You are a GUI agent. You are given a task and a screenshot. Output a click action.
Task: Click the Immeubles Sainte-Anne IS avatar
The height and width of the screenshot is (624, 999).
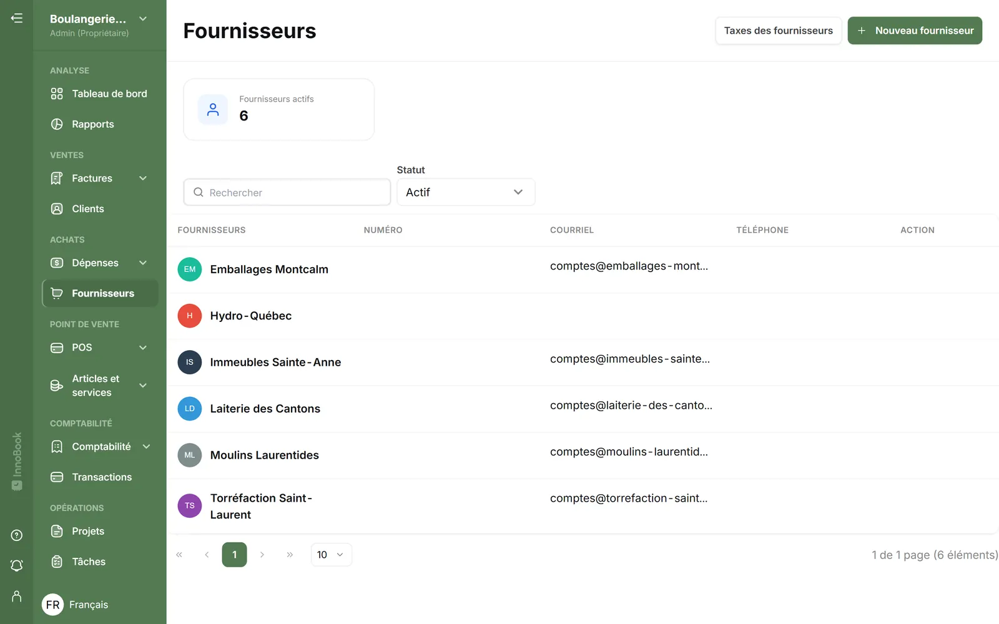pyautogui.click(x=190, y=363)
